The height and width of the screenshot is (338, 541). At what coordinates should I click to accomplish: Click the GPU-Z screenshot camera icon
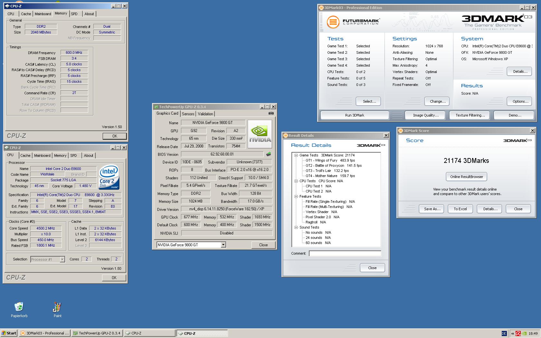coord(271,113)
